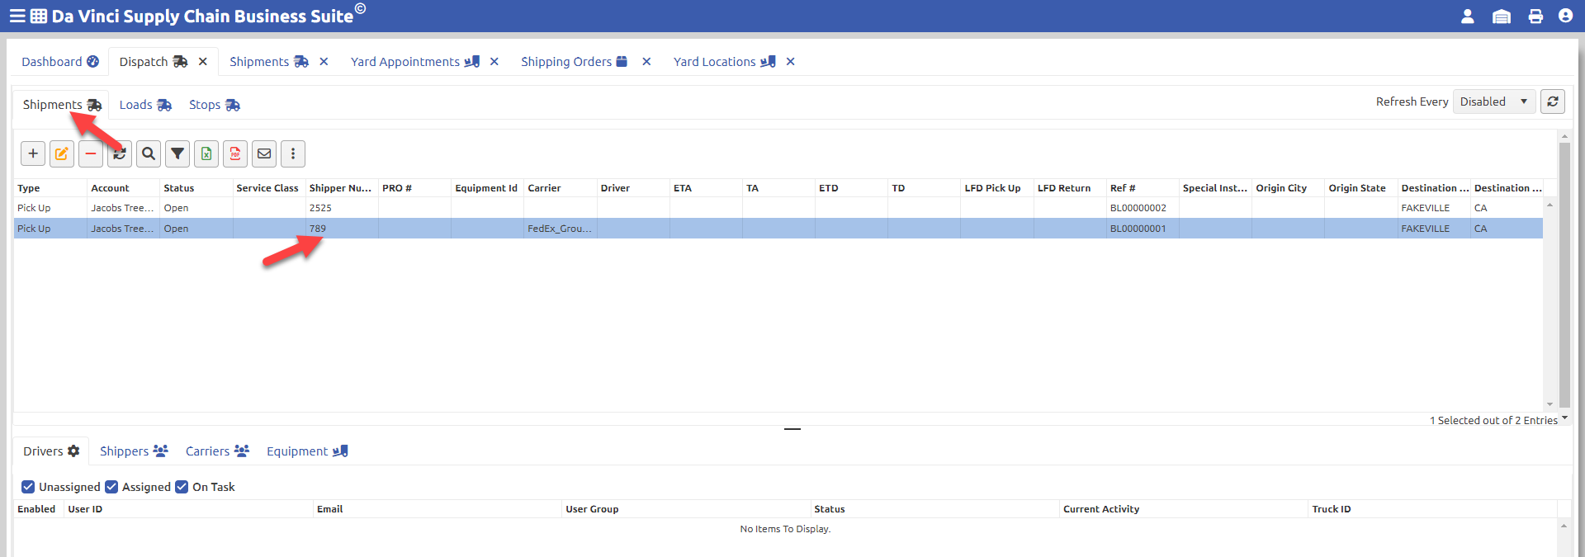Expand the selected entries dropdown arrow
This screenshot has width=1585, height=557.
pos(1564,418)
